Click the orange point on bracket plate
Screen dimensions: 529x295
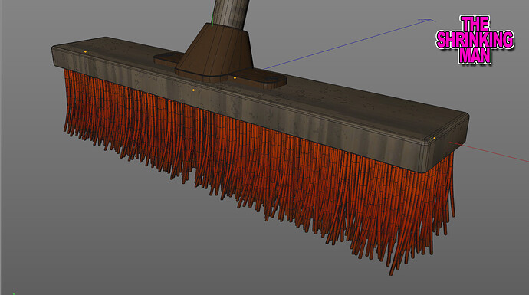coord(235,78)
